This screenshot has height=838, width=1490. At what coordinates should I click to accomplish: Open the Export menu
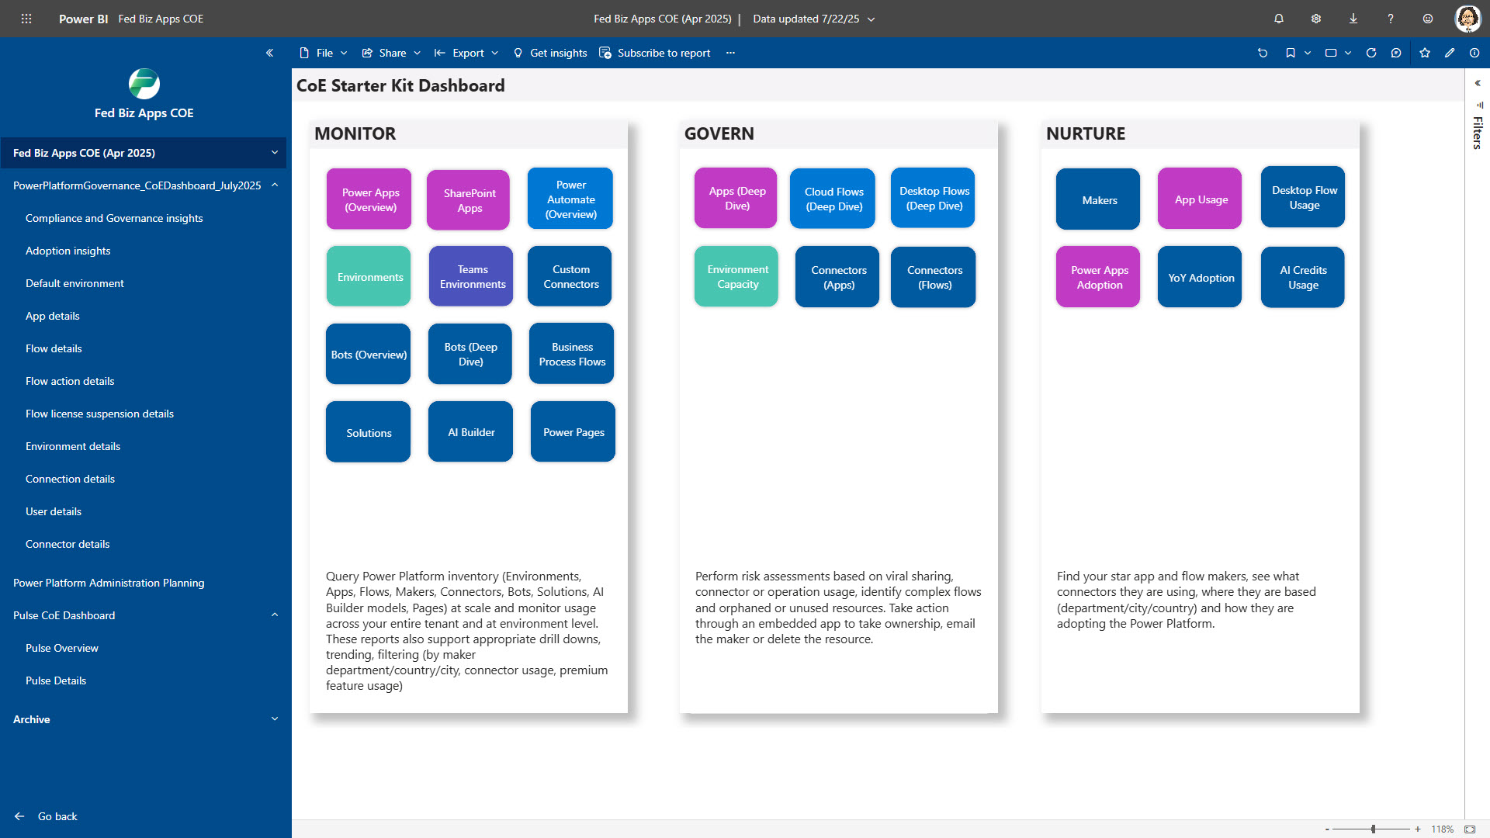click(466, 53)
